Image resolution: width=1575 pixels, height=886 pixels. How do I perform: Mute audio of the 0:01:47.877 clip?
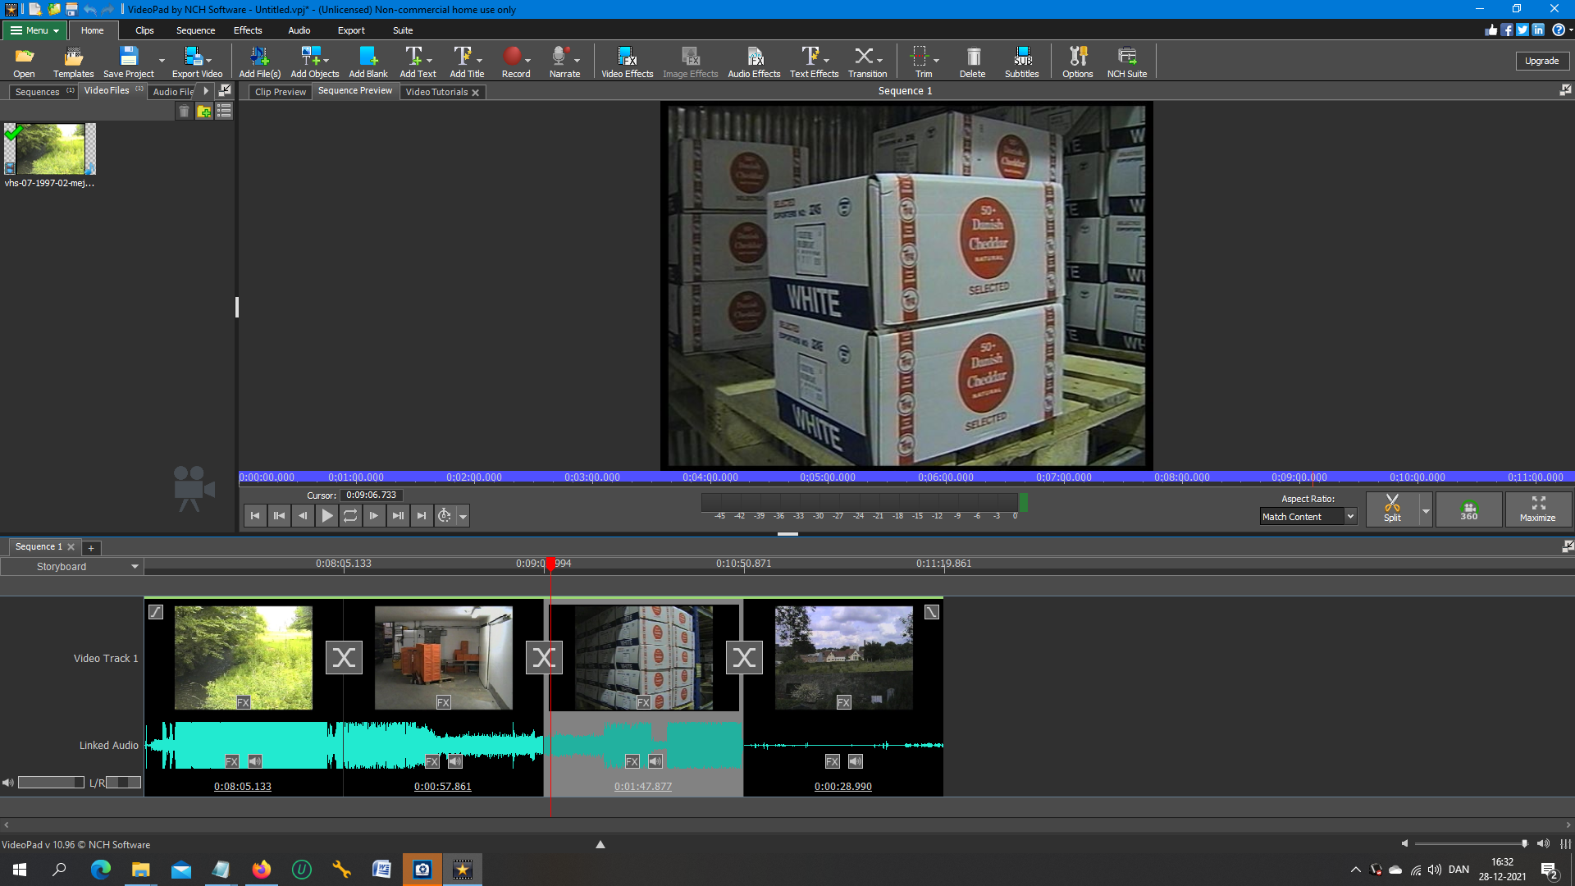point(655,761)
